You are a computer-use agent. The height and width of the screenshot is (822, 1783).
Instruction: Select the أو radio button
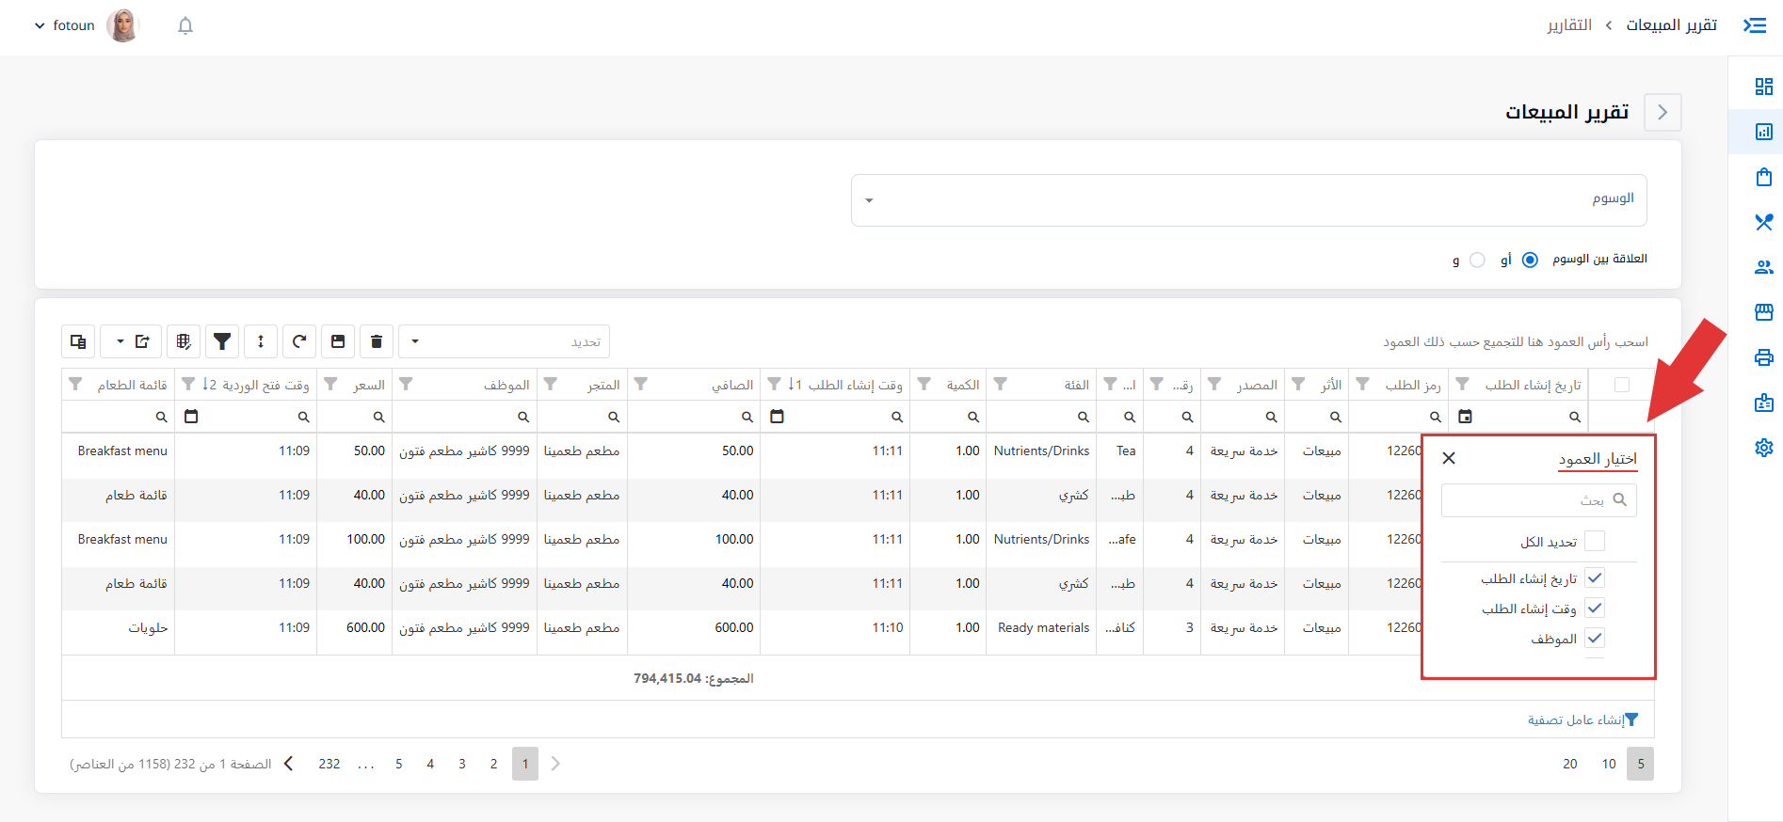(1531, 260)
